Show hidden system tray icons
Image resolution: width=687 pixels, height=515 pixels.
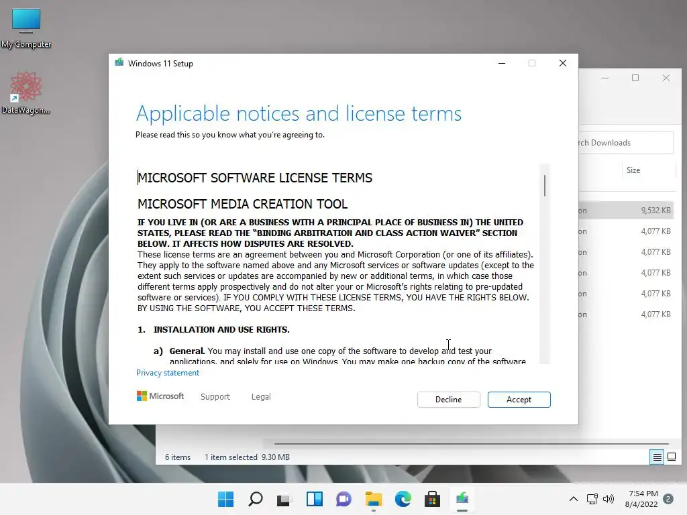(x=573, y=499)
